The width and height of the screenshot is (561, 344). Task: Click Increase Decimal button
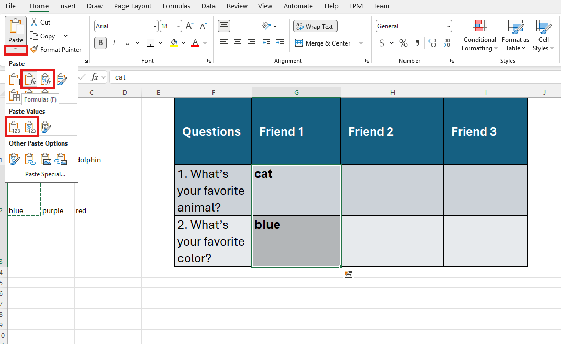pyautogui.click(x=432, y=43)
